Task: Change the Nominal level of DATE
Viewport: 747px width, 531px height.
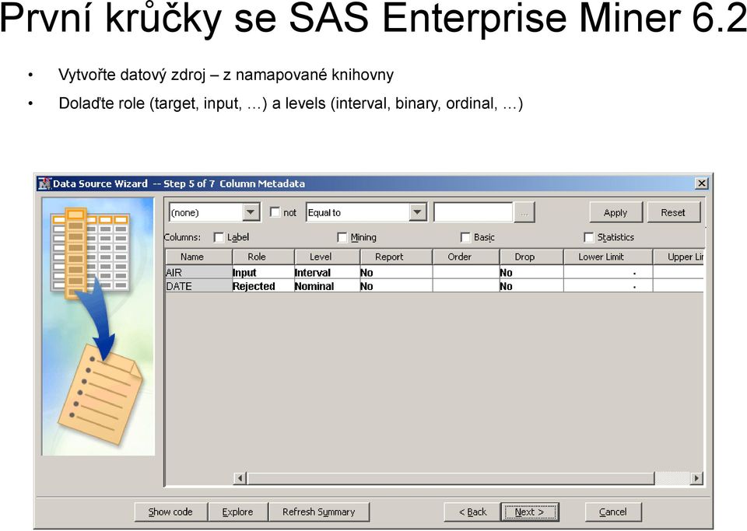Action: tap(328, 286)
